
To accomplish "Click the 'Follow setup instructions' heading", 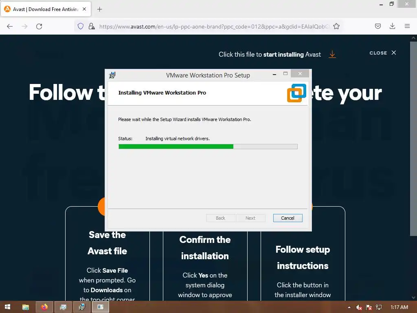I will [303, 258].
